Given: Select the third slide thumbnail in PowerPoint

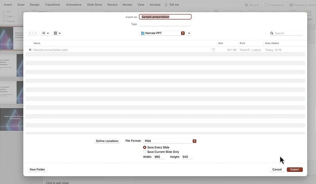Looking at the screenshot, I should click(12, 92).
